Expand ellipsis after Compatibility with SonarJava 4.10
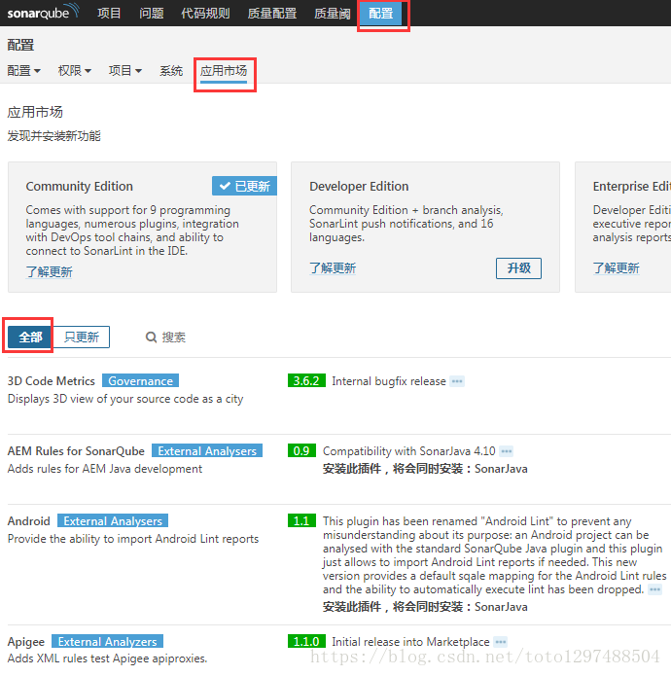Image resolution: width=671 pixels, height=676 pixels. pos(507,451)
